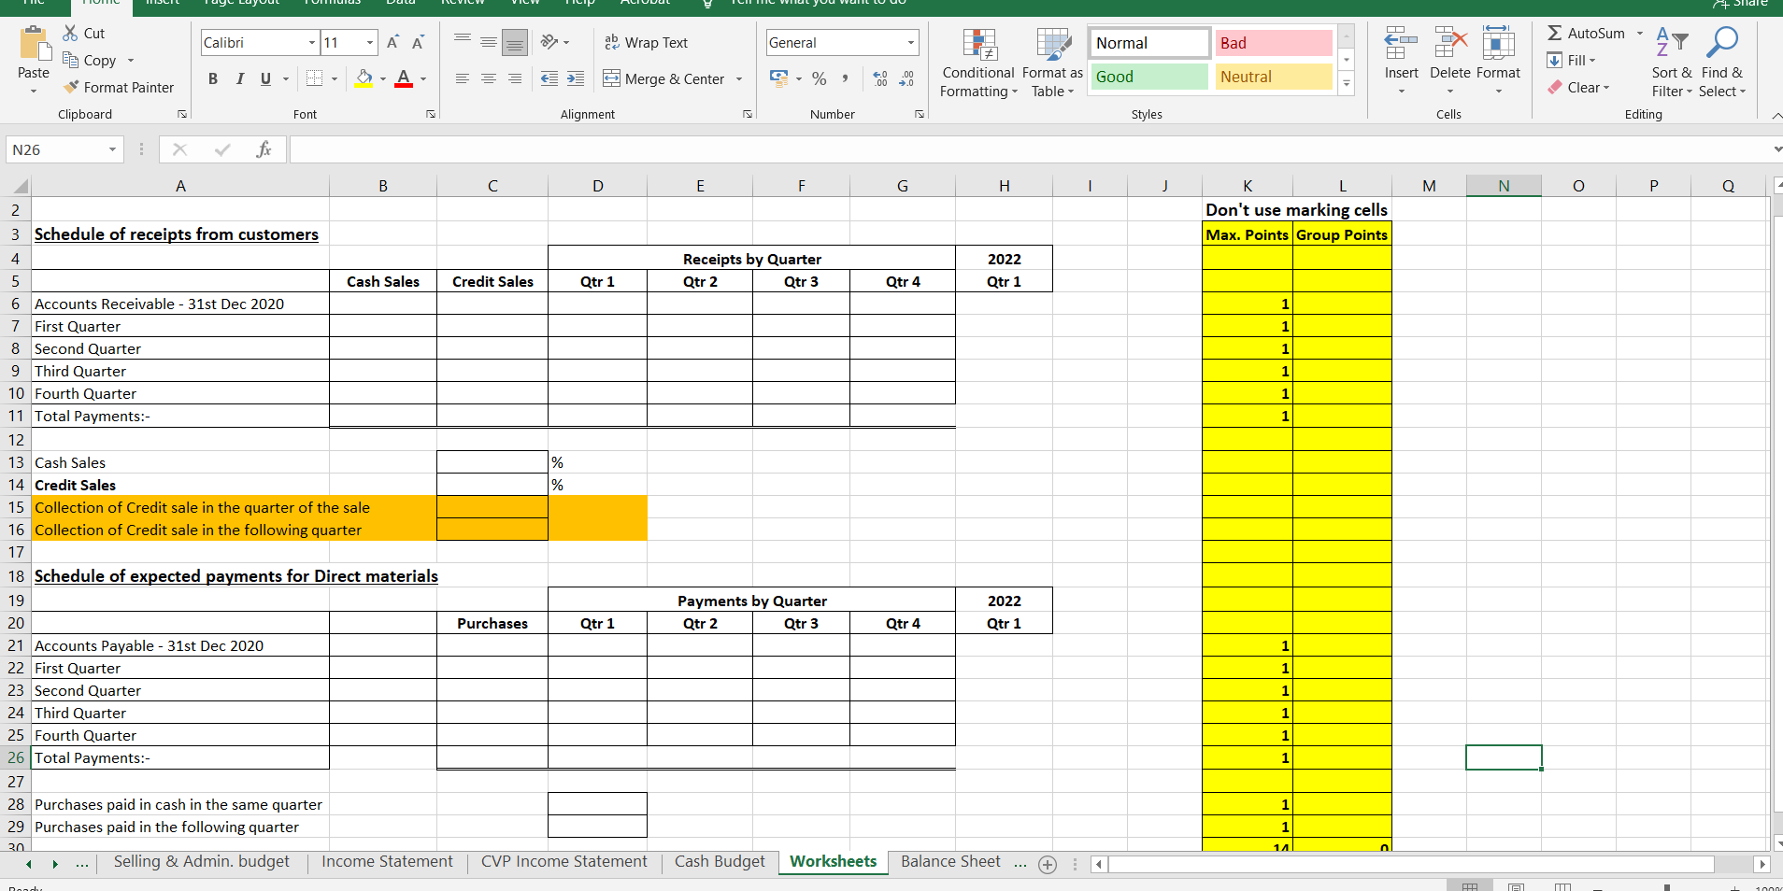The height and width of the screenshot is (891, 1783).
Task: Click the Paste clipboard icon
Action: pyautogui.click(x=34, y=45)
